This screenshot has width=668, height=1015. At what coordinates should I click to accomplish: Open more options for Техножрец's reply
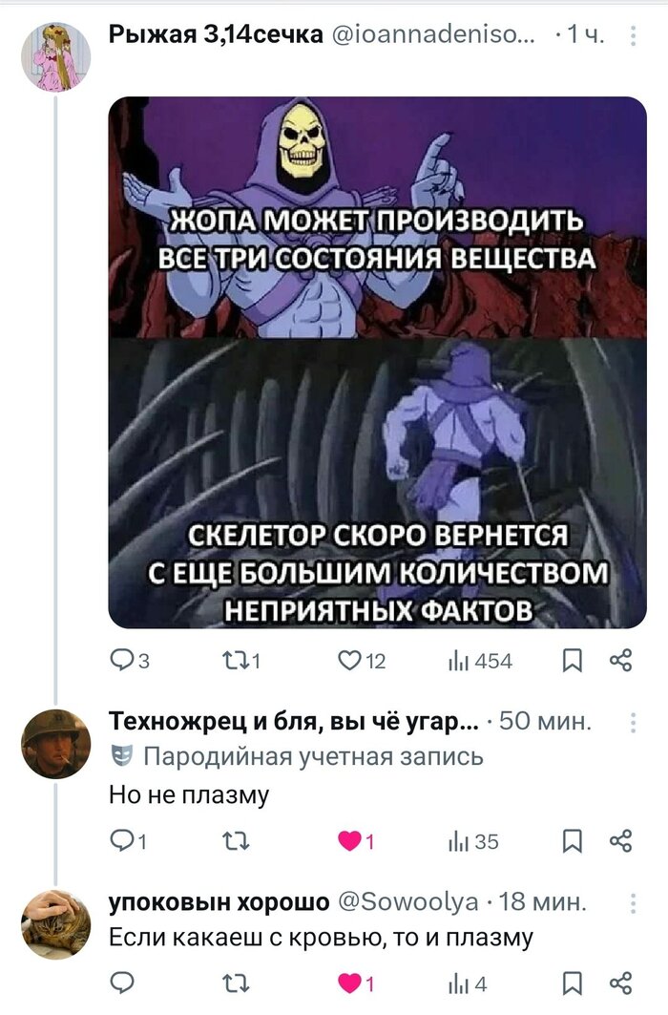coord(635,722)
